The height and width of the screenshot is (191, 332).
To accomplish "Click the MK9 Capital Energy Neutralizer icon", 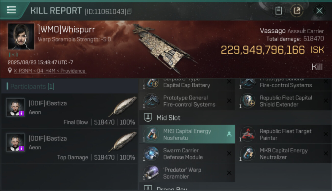I will tap(248, 154).
